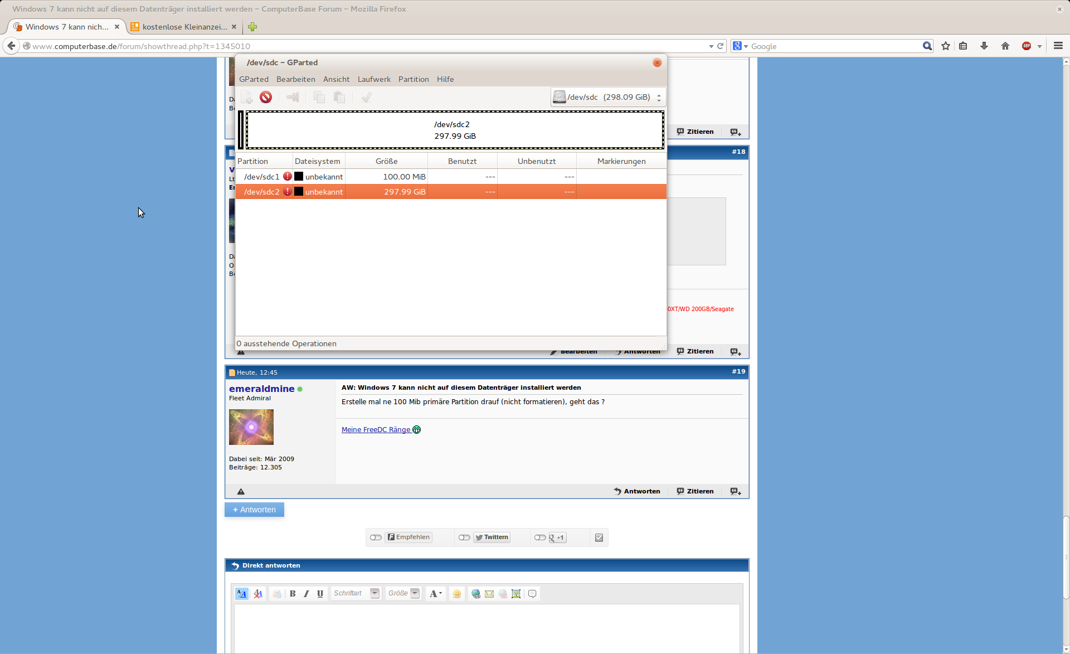Image resolution: width=1070 pixels, height=654 pixels.
Task: Insert a smiley in the reply editor
Action: coord(457,594)
